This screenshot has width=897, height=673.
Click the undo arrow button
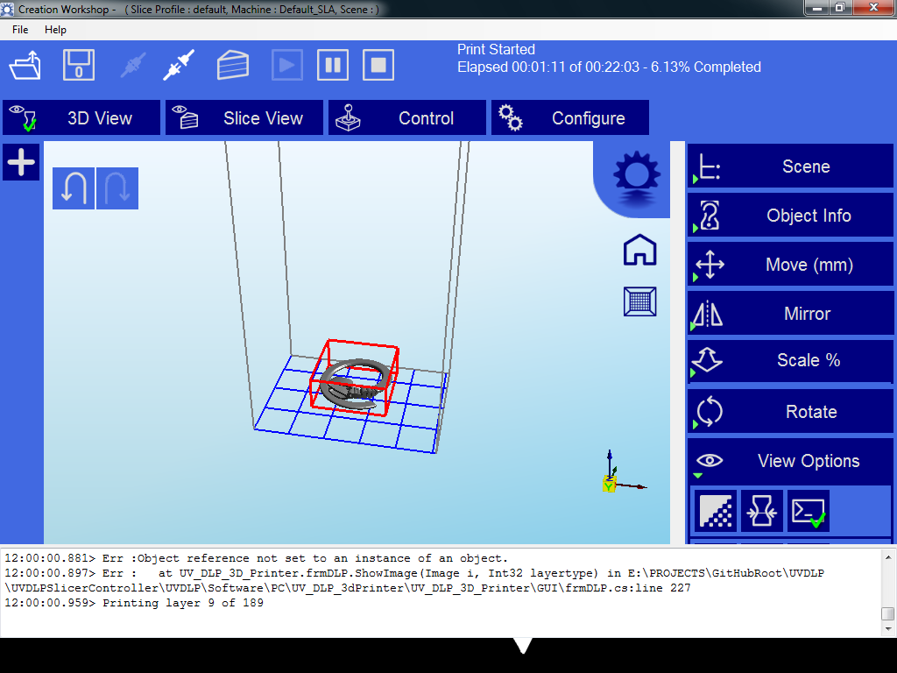click(x=74, y=188)
